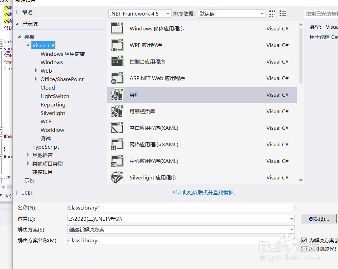This screenshot has height=269, width=338.
Task: Click the 名称 ClassLibrary1 input field
Action: [x=181, y=208]
